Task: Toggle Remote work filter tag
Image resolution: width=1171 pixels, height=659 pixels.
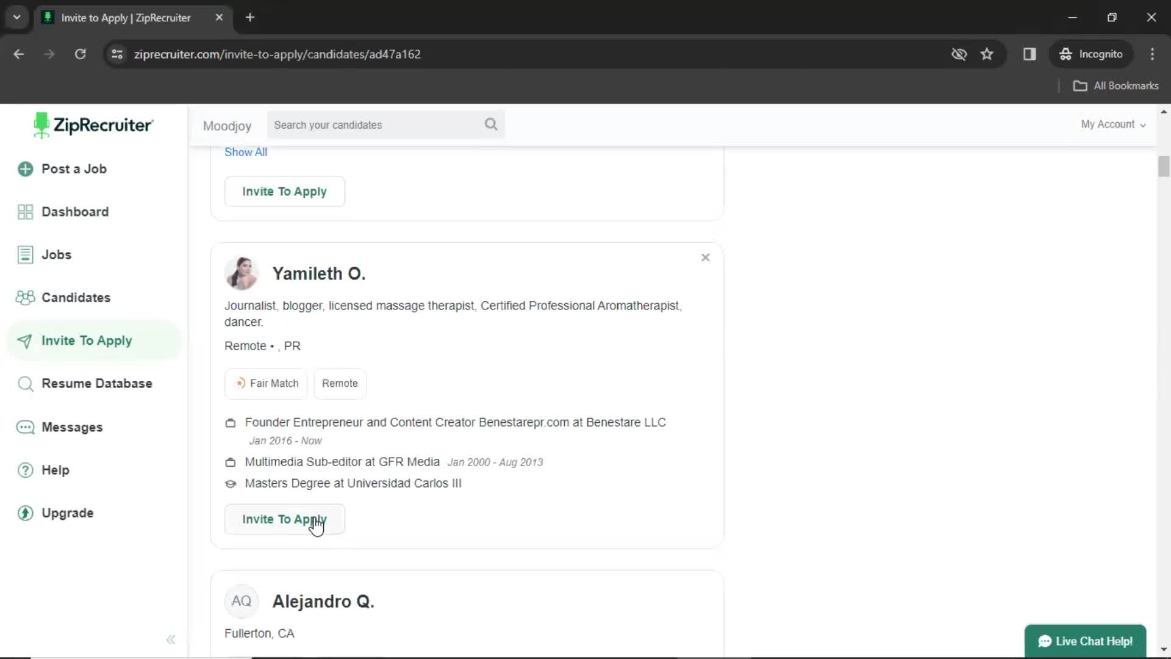Action: click(340, 383)
